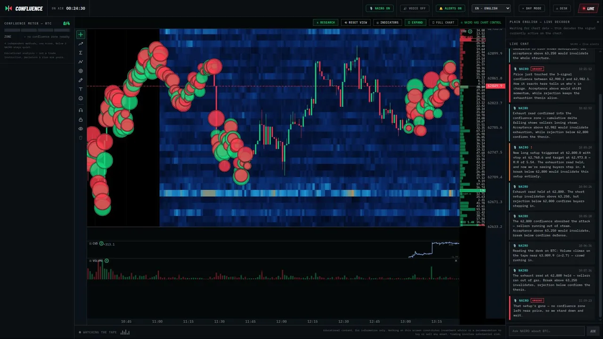Click the 62899.9 price axis label
This screenshot has height=339, width=603.
pyautogui.click(x=495, y=54)
